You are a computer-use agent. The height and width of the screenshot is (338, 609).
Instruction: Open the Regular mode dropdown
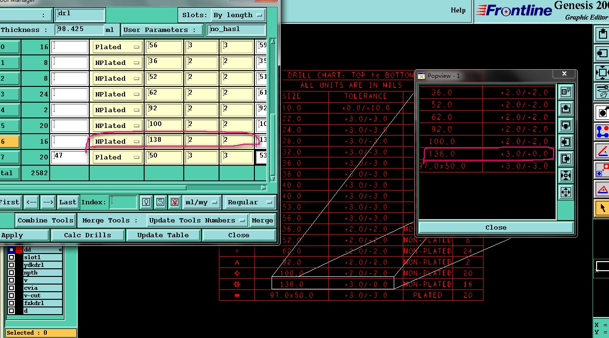click(249, 202)
